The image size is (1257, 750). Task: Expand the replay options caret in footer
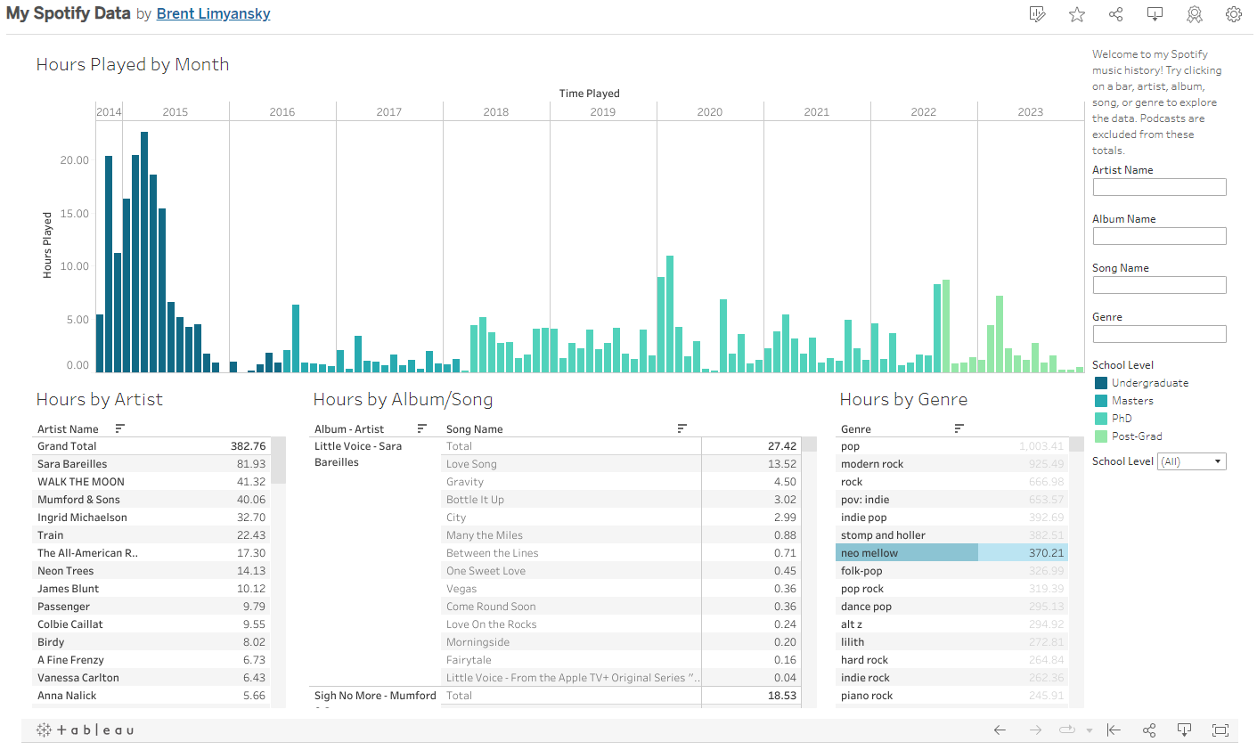[1089, 731]
